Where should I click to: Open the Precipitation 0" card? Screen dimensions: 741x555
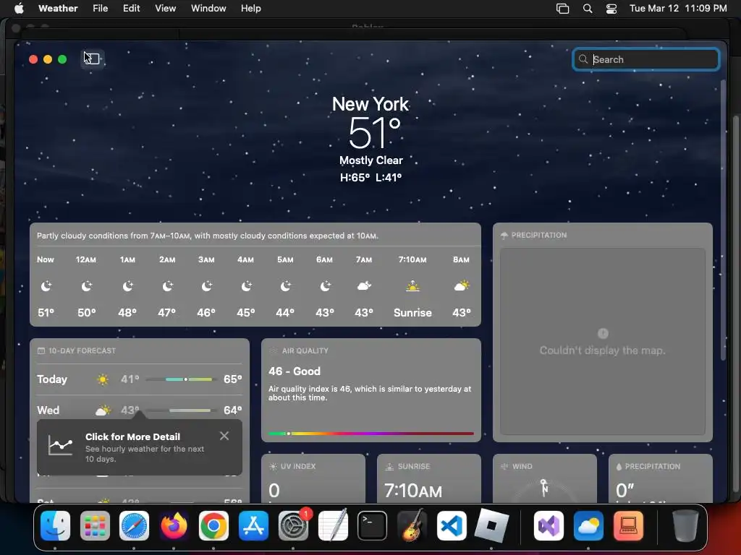coord(661,478)
